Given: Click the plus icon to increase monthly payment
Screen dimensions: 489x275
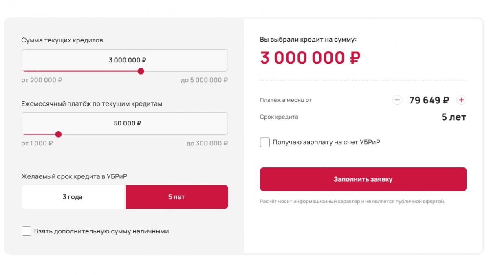Looking at the screenshot, I should coord(461,100).
